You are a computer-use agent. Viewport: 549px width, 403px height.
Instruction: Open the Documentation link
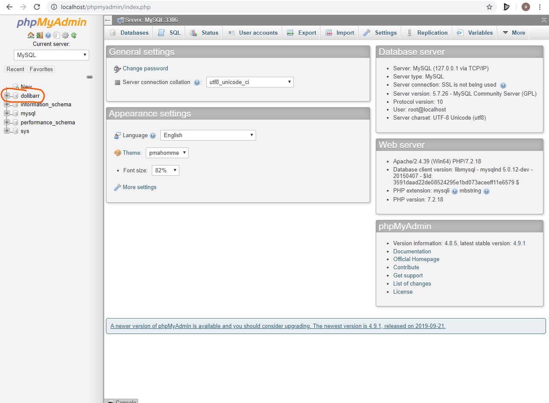point(412,251)
